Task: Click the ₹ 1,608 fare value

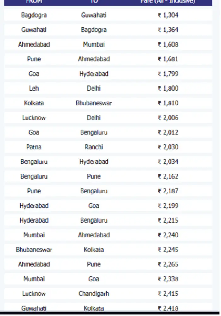Action: point(168,44)
